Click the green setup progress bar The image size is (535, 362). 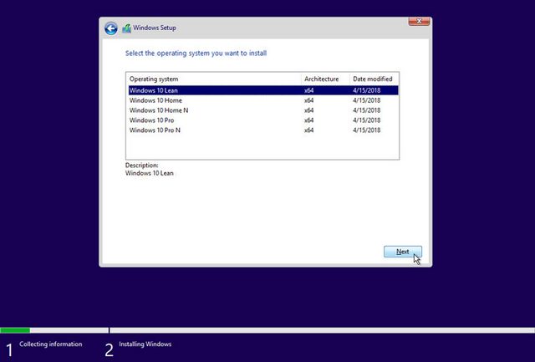pyautogui.click(x=15, y=330)
